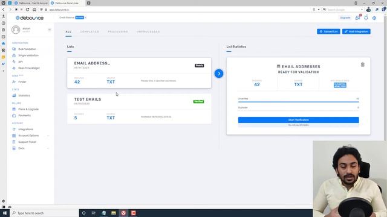The image size is (387, 217).
Task: Click the Ready status badge
Action: tap(199, 66)
